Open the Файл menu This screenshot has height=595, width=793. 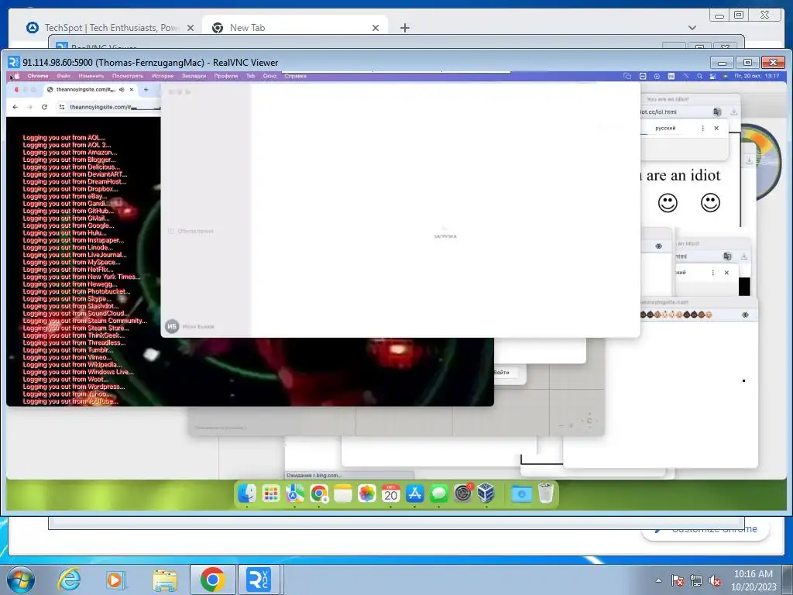(64, 76)
